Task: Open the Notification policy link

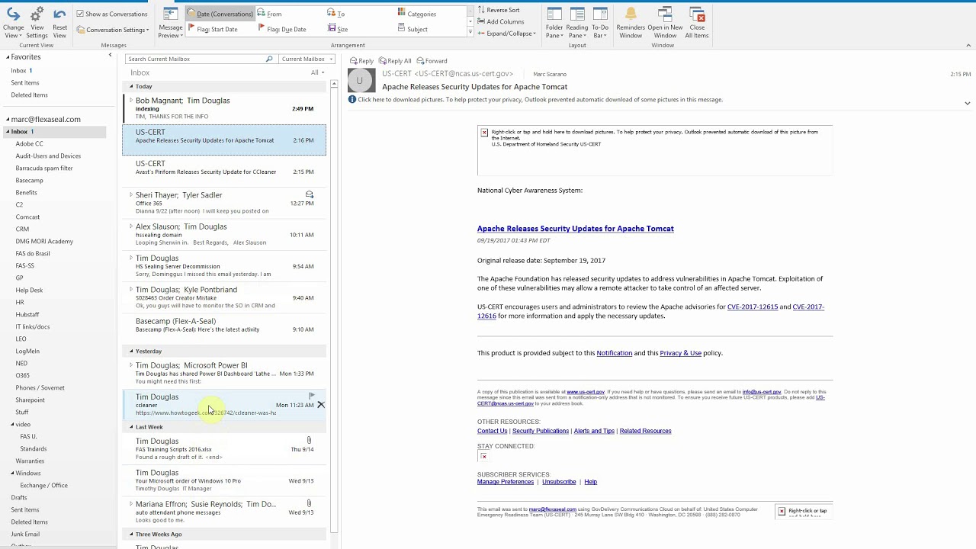Action: click(615, 353)
